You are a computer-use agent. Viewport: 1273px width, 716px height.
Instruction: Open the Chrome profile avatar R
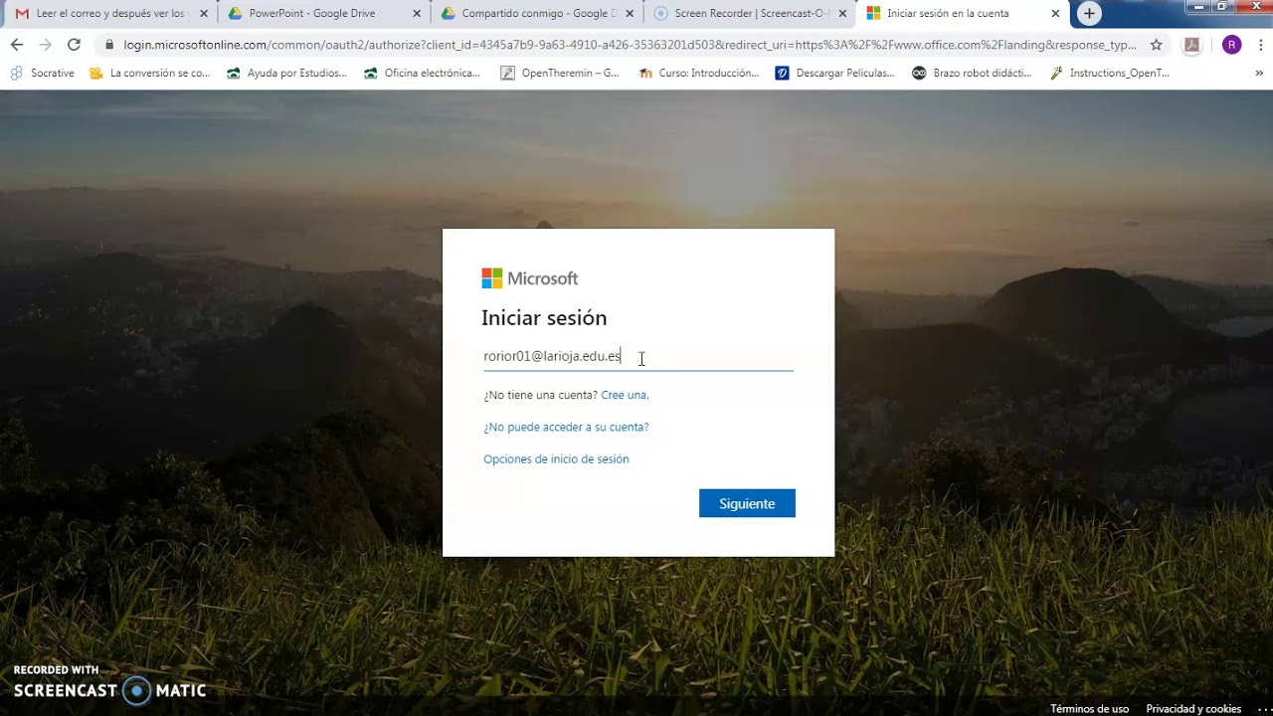1231,45
